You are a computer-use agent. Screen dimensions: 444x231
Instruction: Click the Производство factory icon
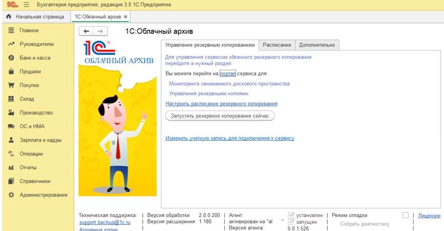click(11, 112)
